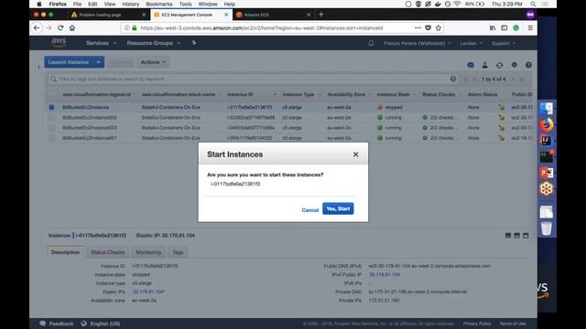
Task: Switch to the Tags tab
Action: coord(178,252)
